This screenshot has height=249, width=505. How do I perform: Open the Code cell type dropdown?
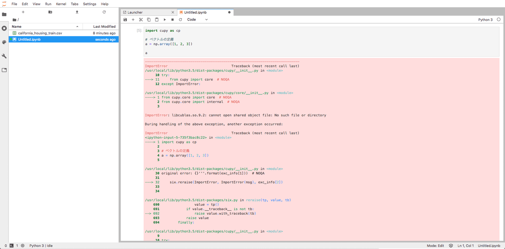point(197,19)
